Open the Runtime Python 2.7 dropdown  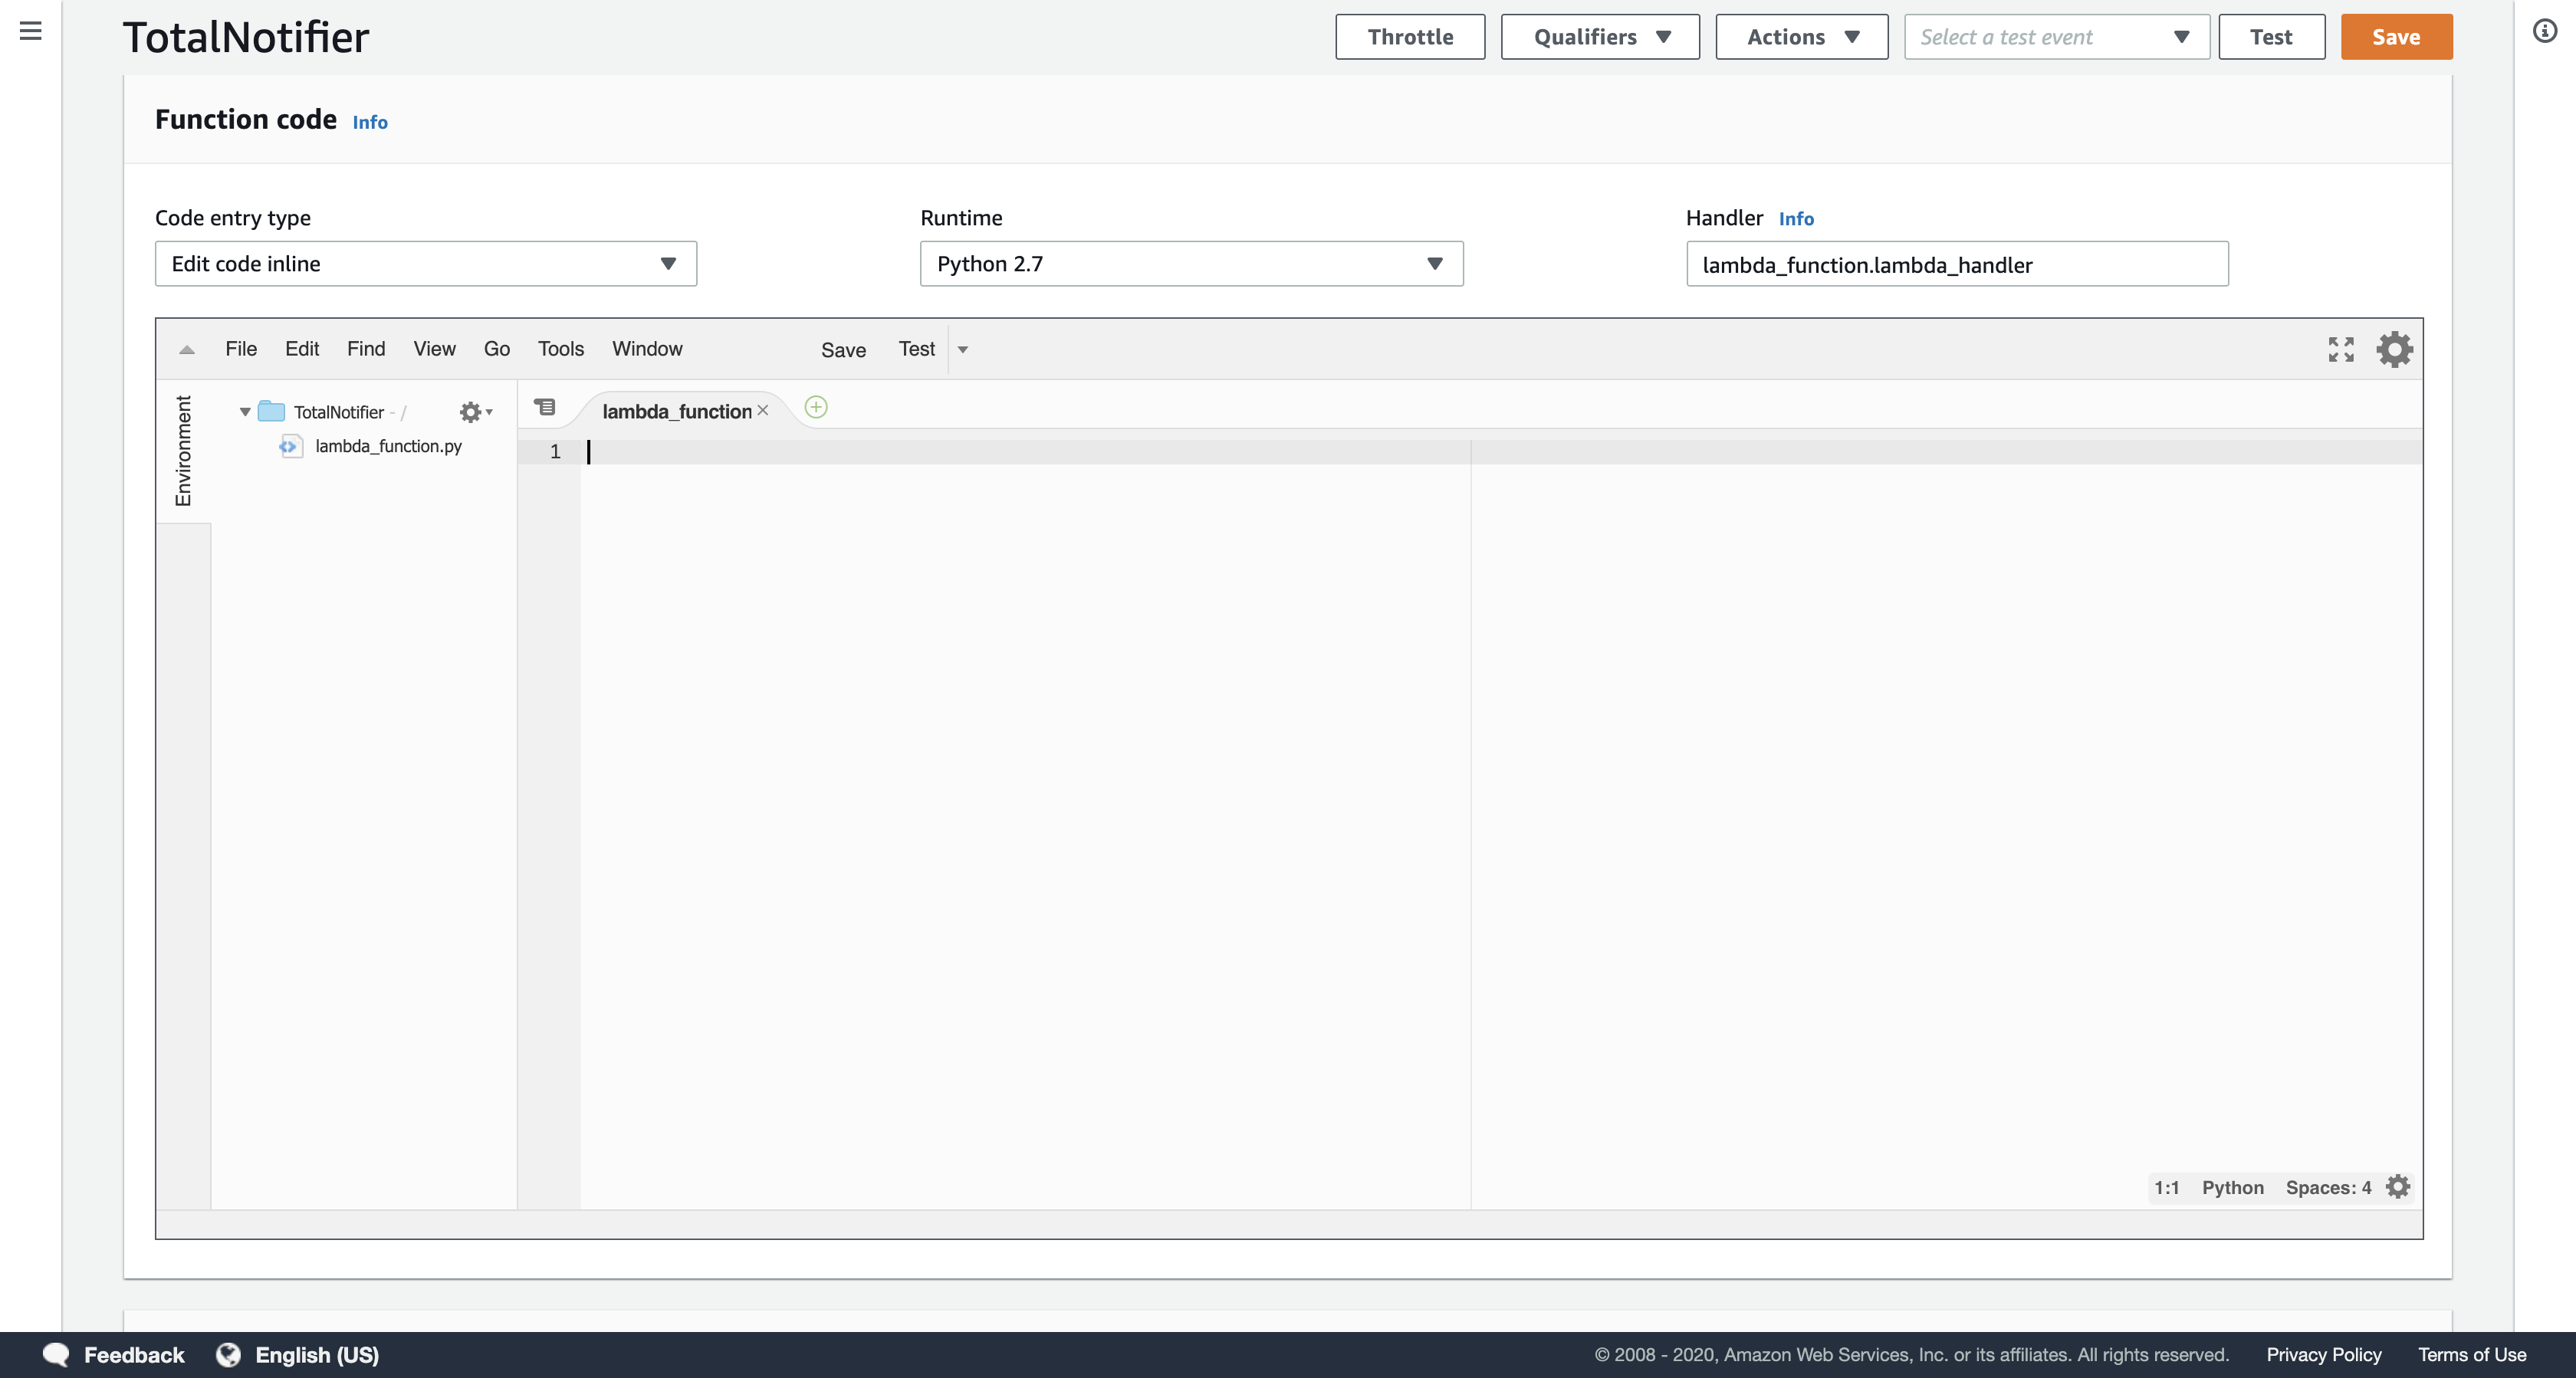1190,264
